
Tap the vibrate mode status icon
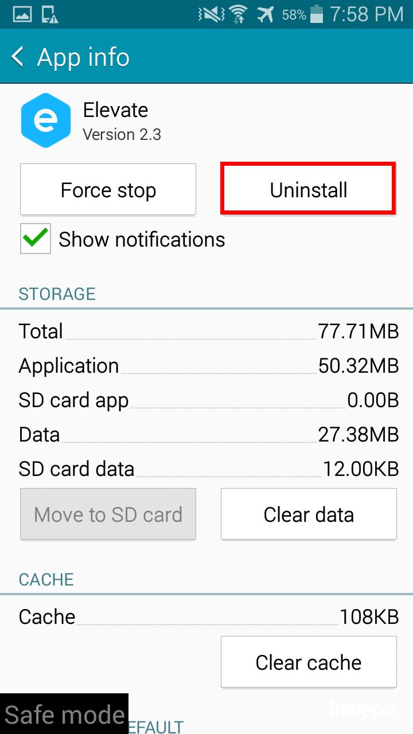211,14
